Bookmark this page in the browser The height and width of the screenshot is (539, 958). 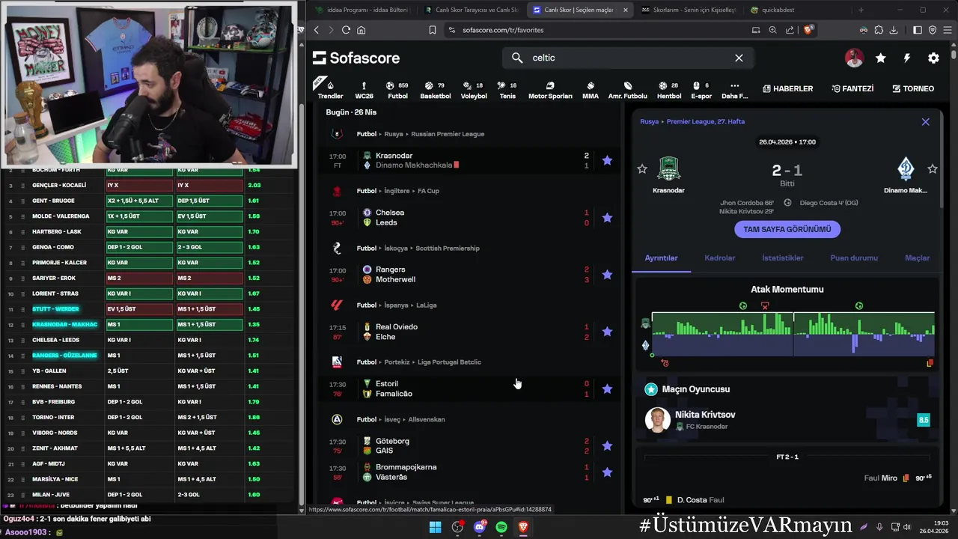tap(432, 30)
